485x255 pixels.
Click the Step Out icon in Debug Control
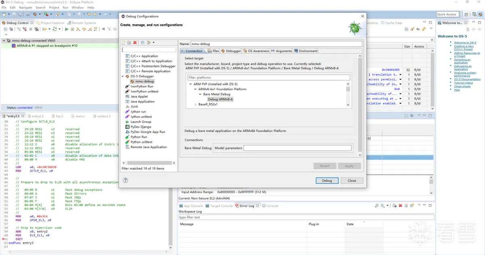pos(90,29)
